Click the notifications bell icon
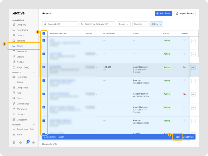This screenshot has width=208, height=156. tap(27, 142)
